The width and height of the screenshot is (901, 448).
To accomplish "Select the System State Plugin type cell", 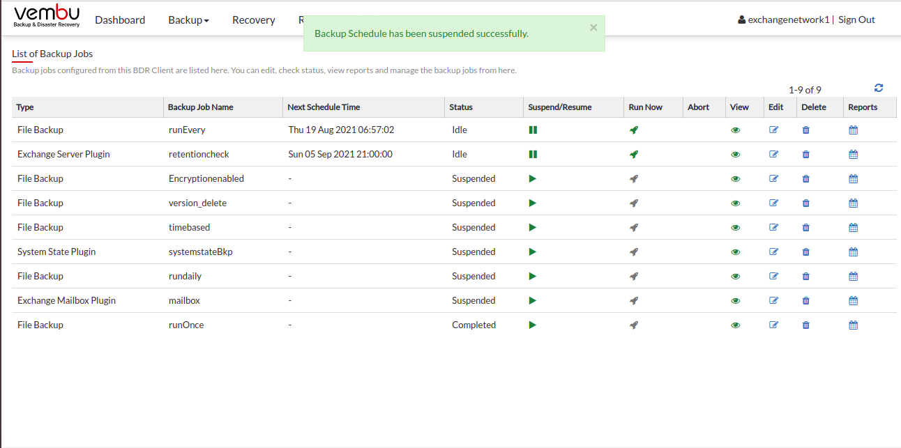I will click(x=56, y=252).
